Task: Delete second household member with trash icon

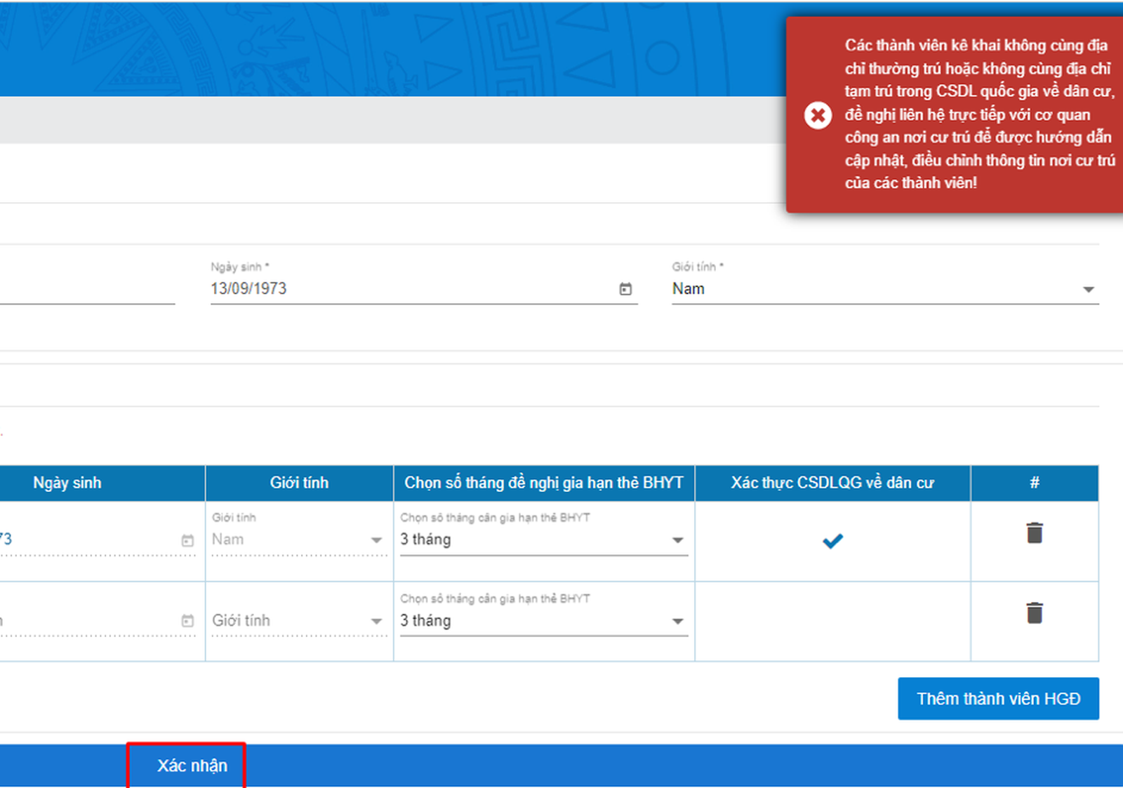Action: pyautogui.click(x=1034, y=613)
